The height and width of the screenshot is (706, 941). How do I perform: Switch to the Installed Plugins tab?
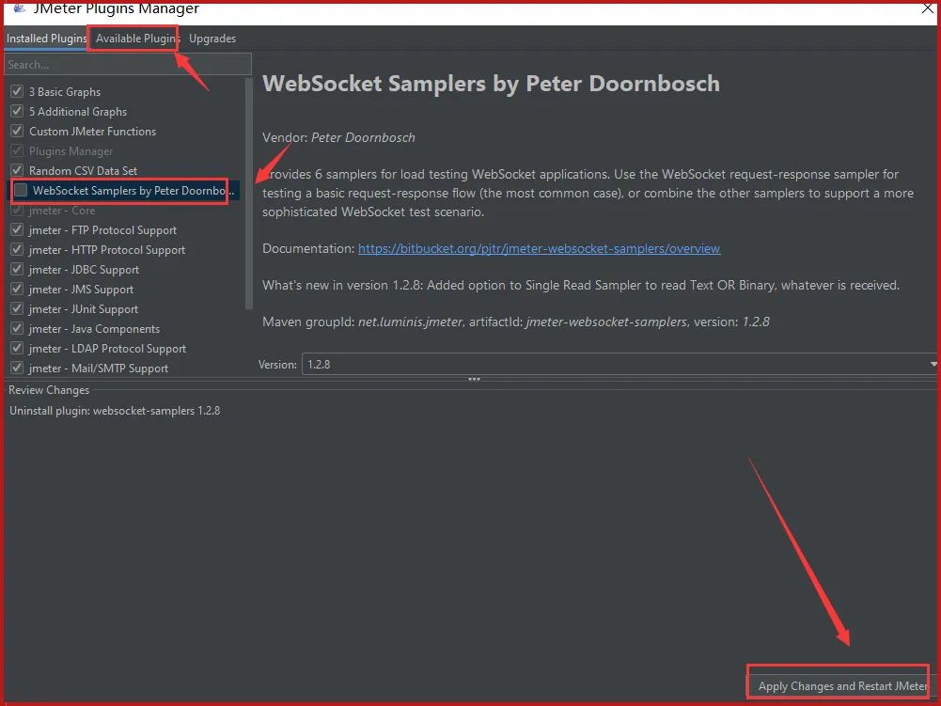pos(46,39)
